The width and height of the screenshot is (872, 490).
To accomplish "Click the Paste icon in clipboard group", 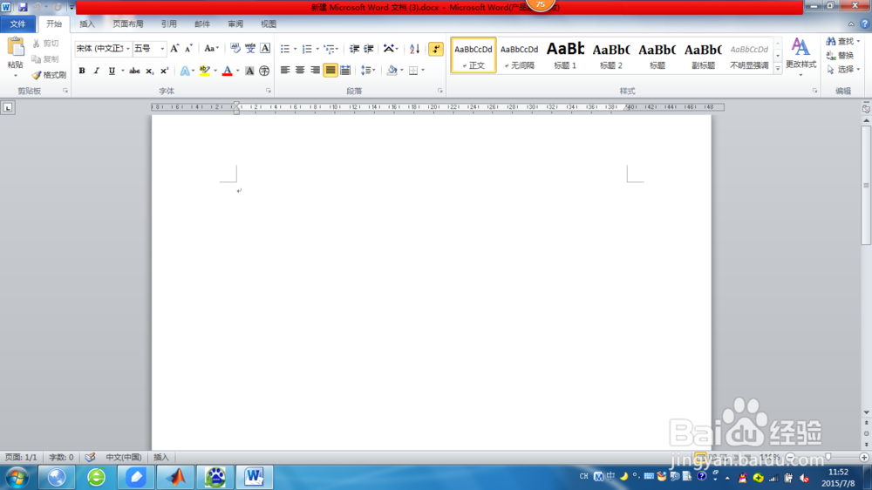I will tap(16, 48).
